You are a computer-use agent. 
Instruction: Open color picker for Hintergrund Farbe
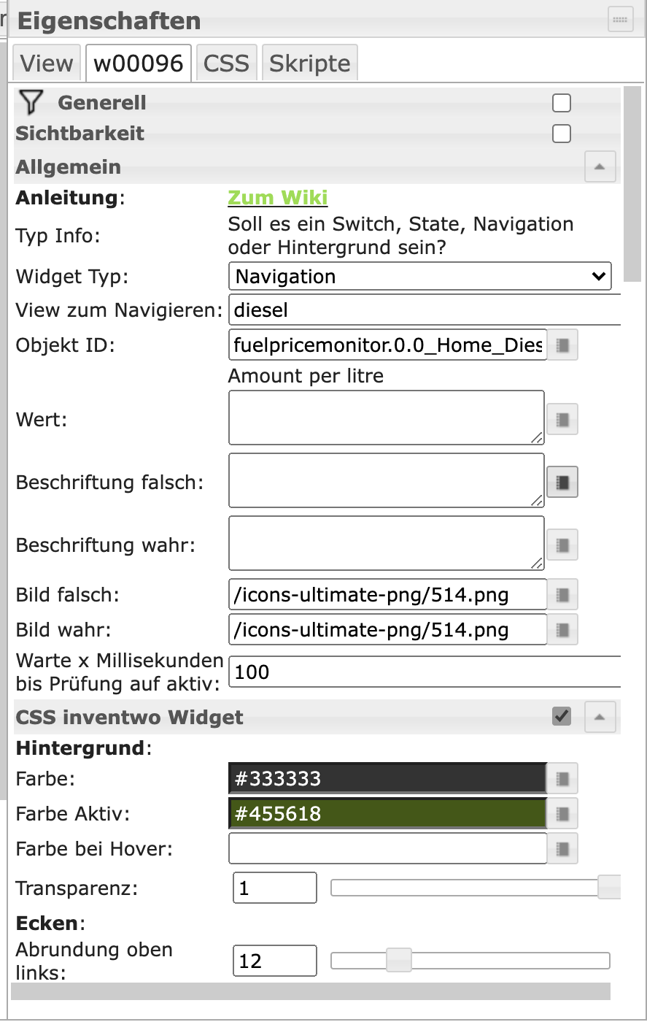[562, 778]
